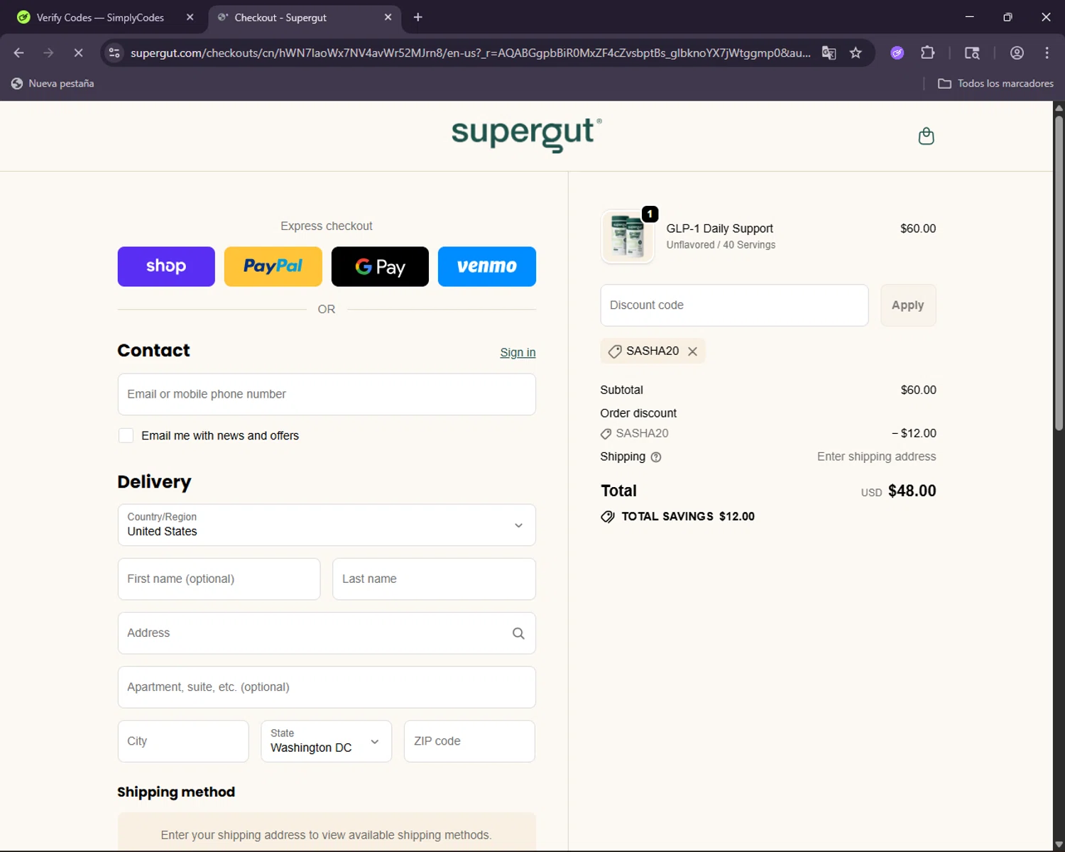Screen dimensions: 1065x852
Task: Open the State dropdown showing Washington DC
Action: tap(326, 741)
